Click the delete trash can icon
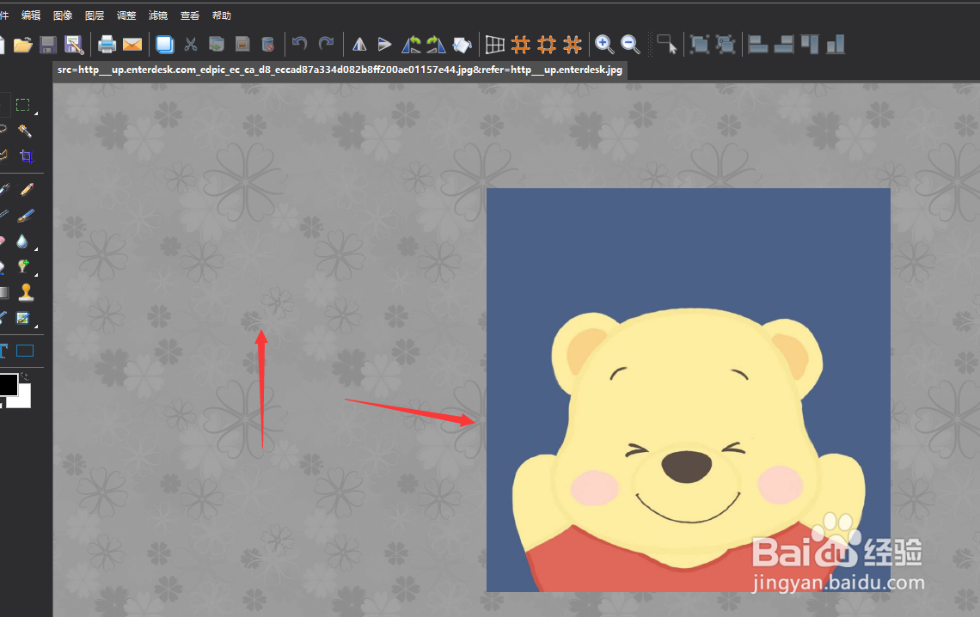The width and height of the screenshot is (980, 617). pos(268,45)
